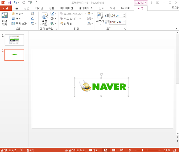Click the 자르기 crop icon
This screenshot has height=152, width=179.
(x=100, y=16)
